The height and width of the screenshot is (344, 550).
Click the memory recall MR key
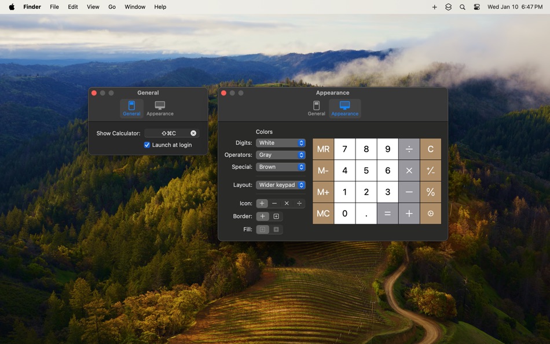[x=323, y=149]
